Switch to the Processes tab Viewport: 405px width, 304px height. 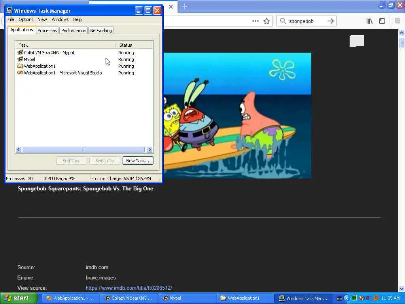click(47, 30)
